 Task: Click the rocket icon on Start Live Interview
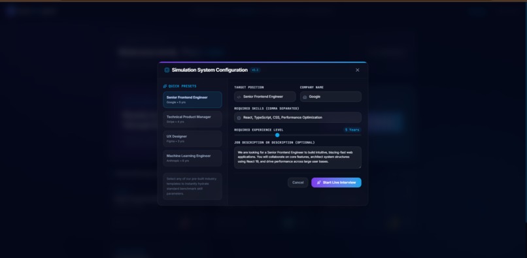click(x=318, y=182)
